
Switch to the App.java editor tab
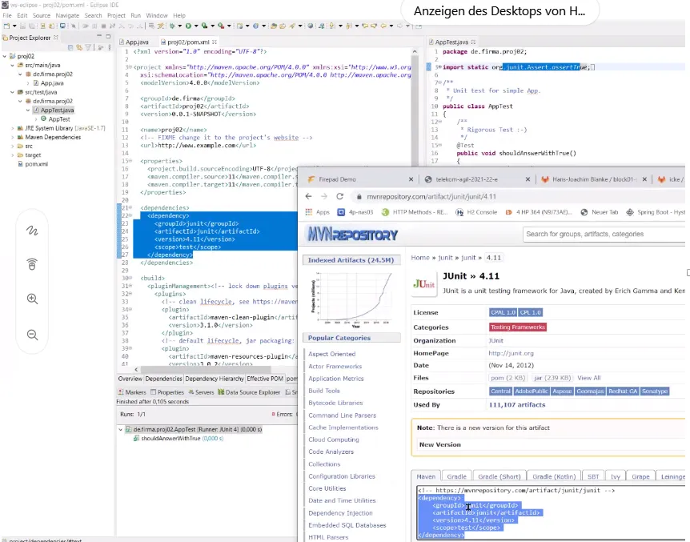click(x=134, y=42)
